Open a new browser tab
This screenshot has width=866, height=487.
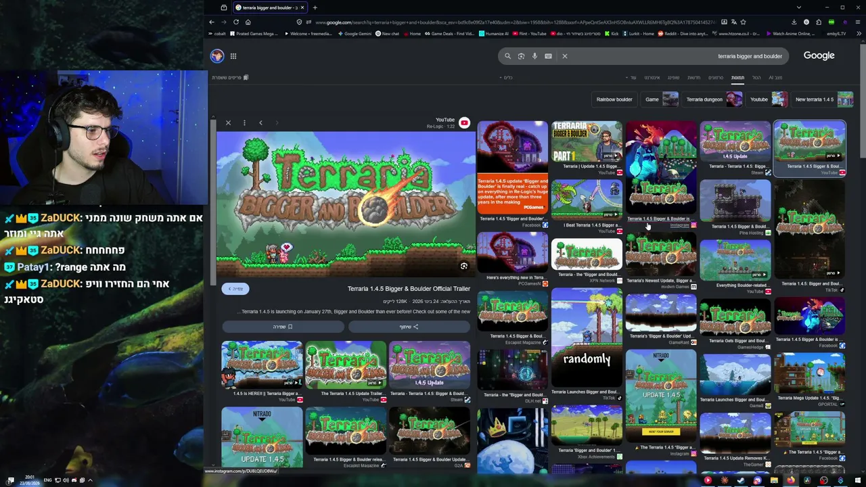315,7
